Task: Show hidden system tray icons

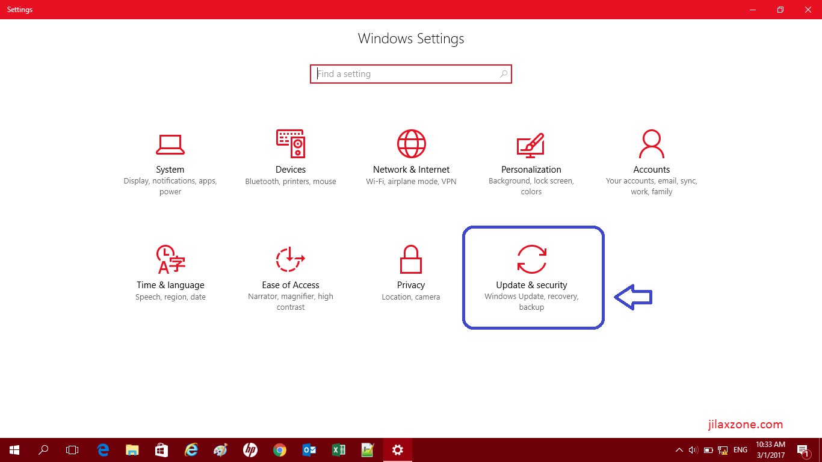Action: (679, 450)
